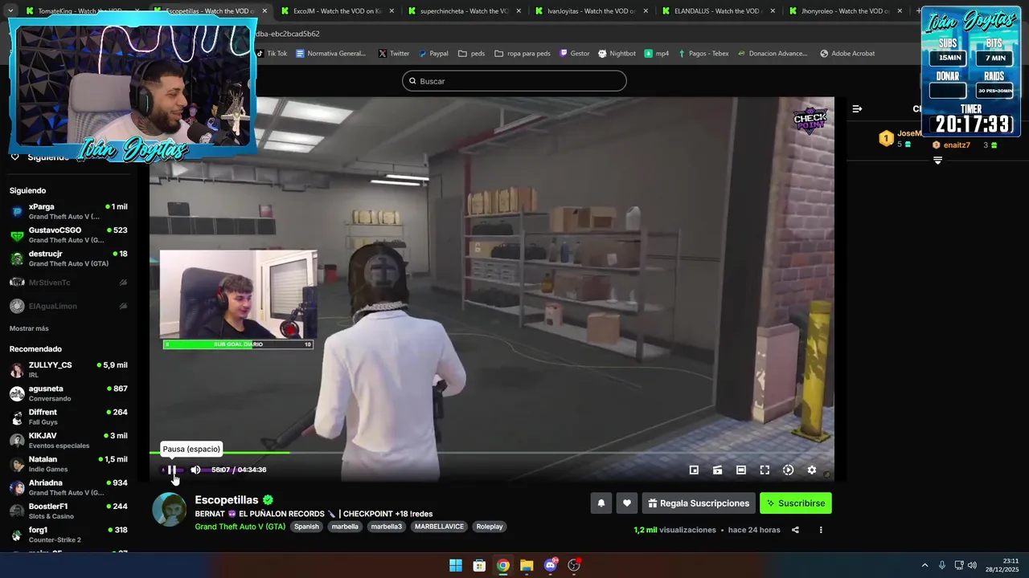Screen dimensions: 1029x578
Task: Click the notification bell for Escopetillas
Action: (601, 503)
